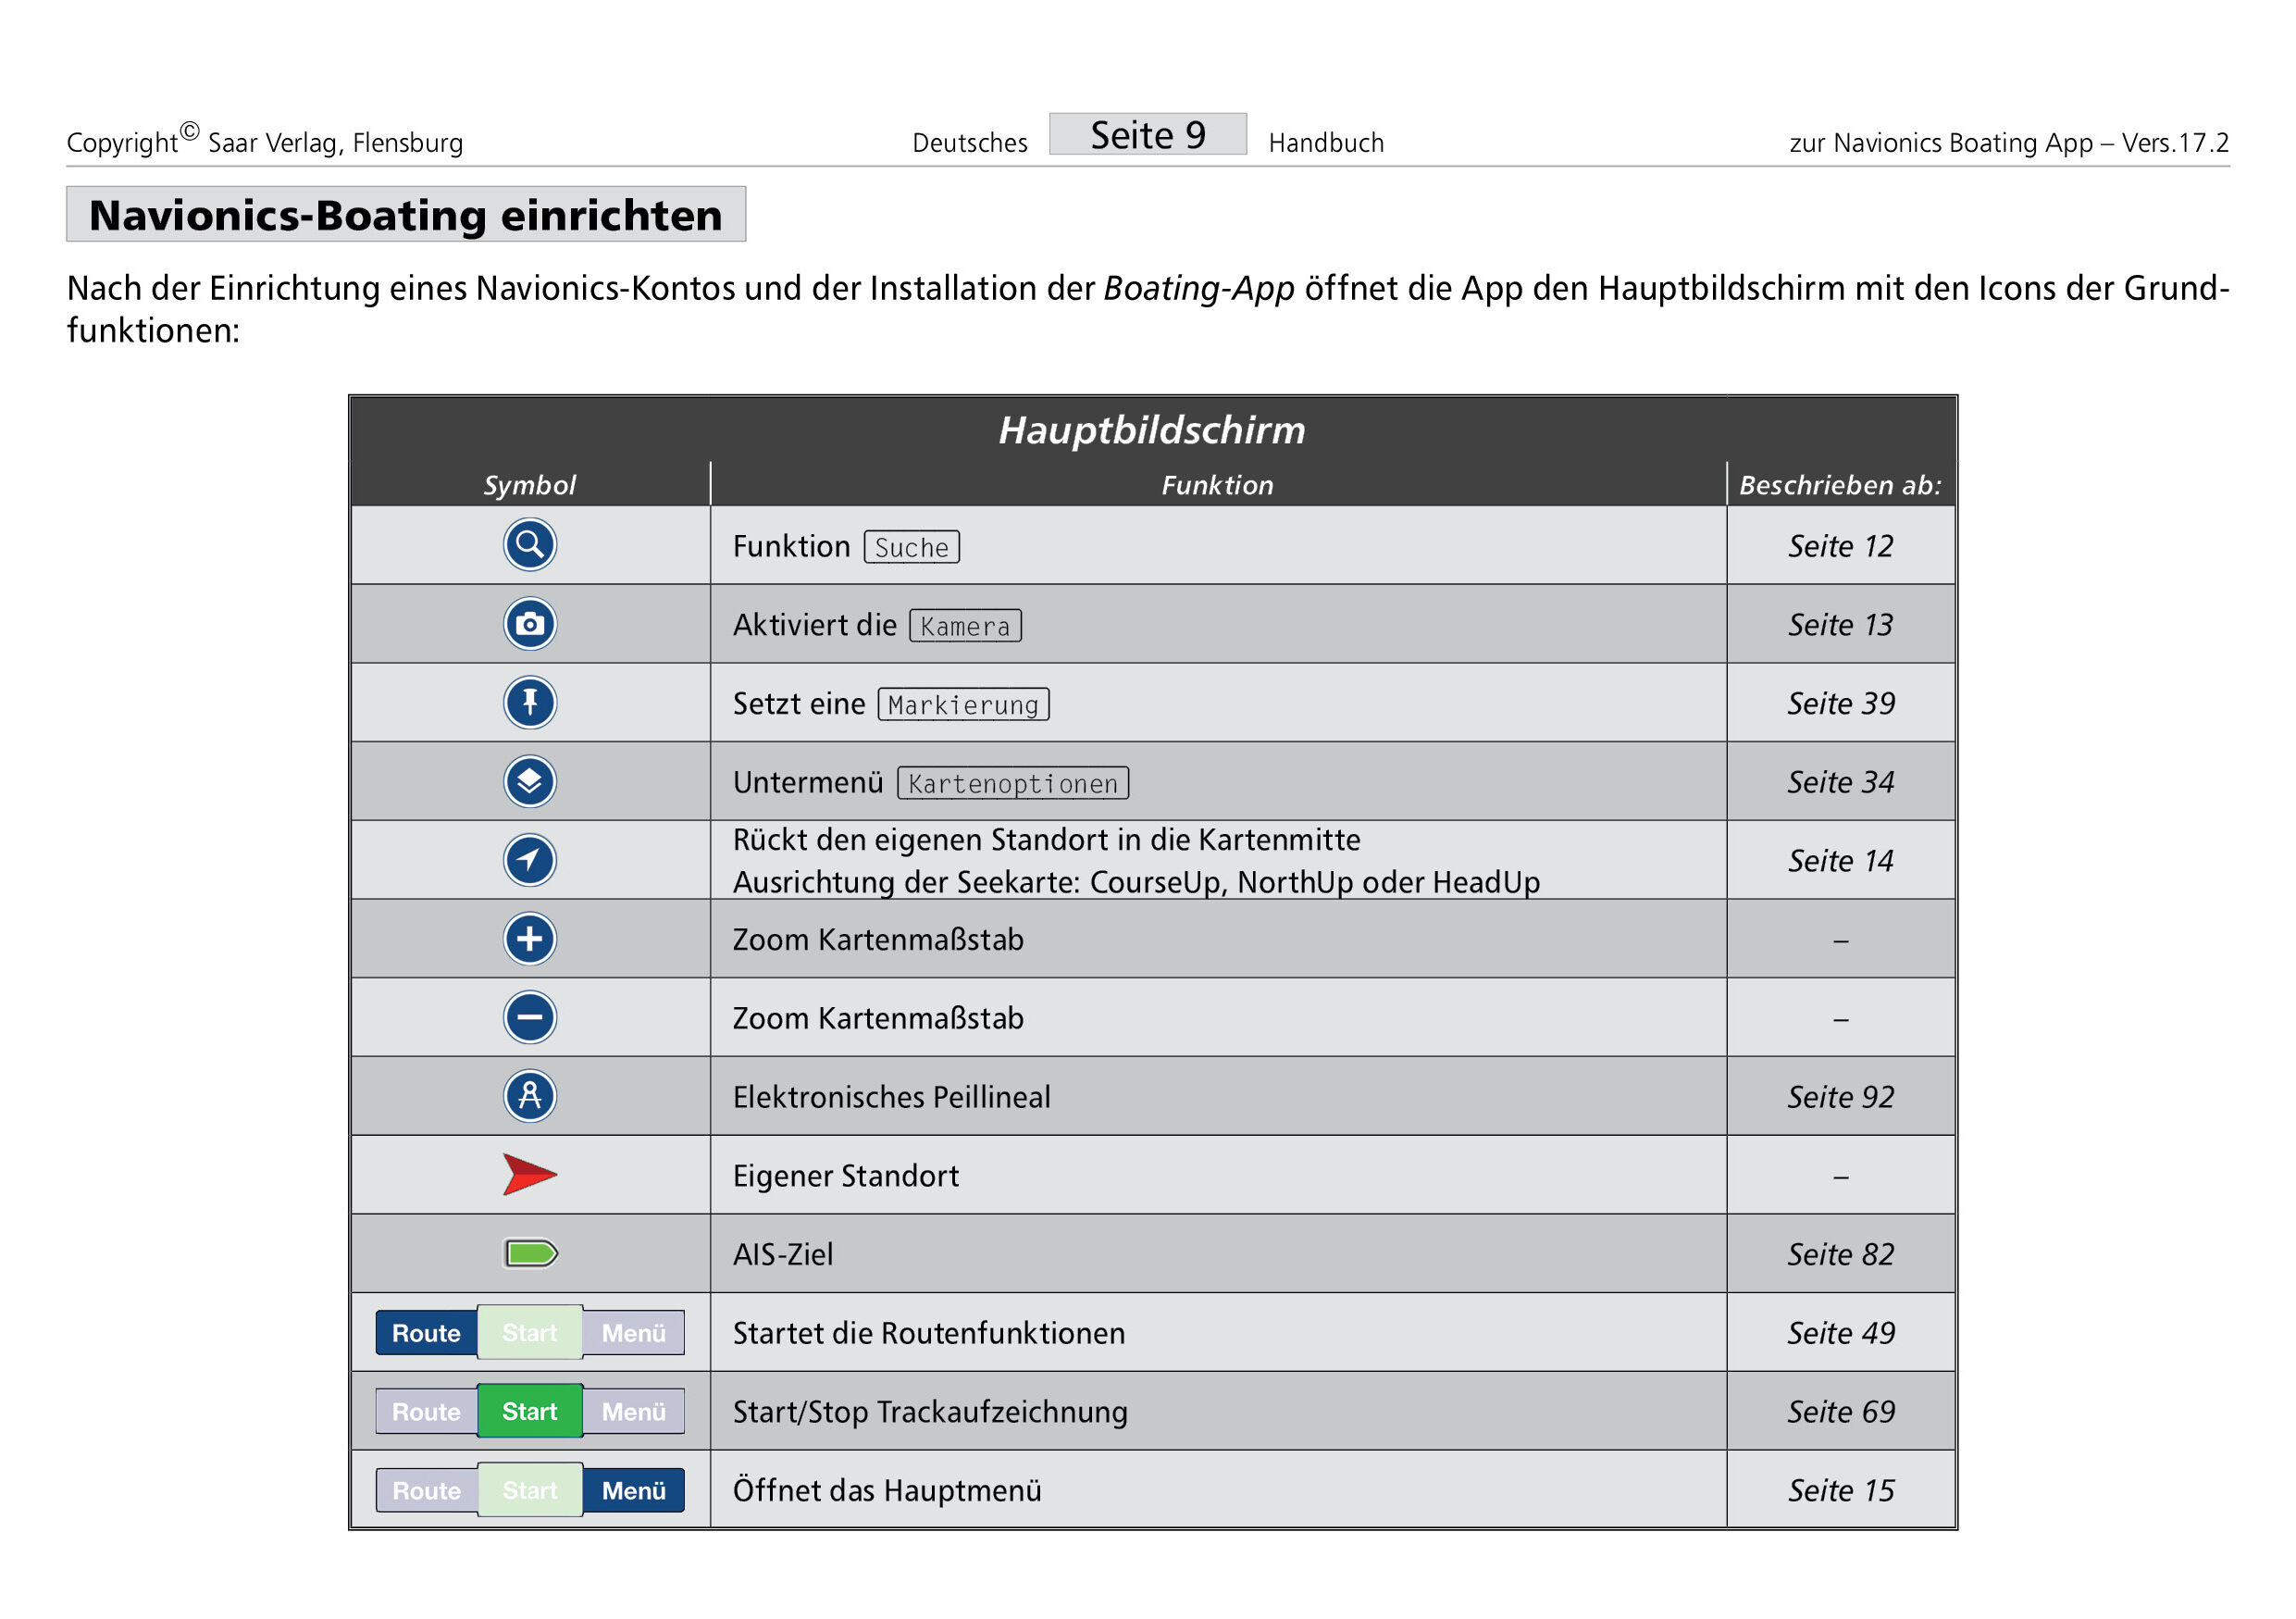Click the word Handbuch in the header

[x=1326, y=143]
